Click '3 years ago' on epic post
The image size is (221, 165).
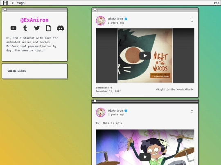(x=116, y=114)
